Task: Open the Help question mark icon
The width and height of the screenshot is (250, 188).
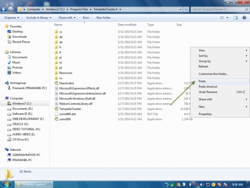Action: 244,18
